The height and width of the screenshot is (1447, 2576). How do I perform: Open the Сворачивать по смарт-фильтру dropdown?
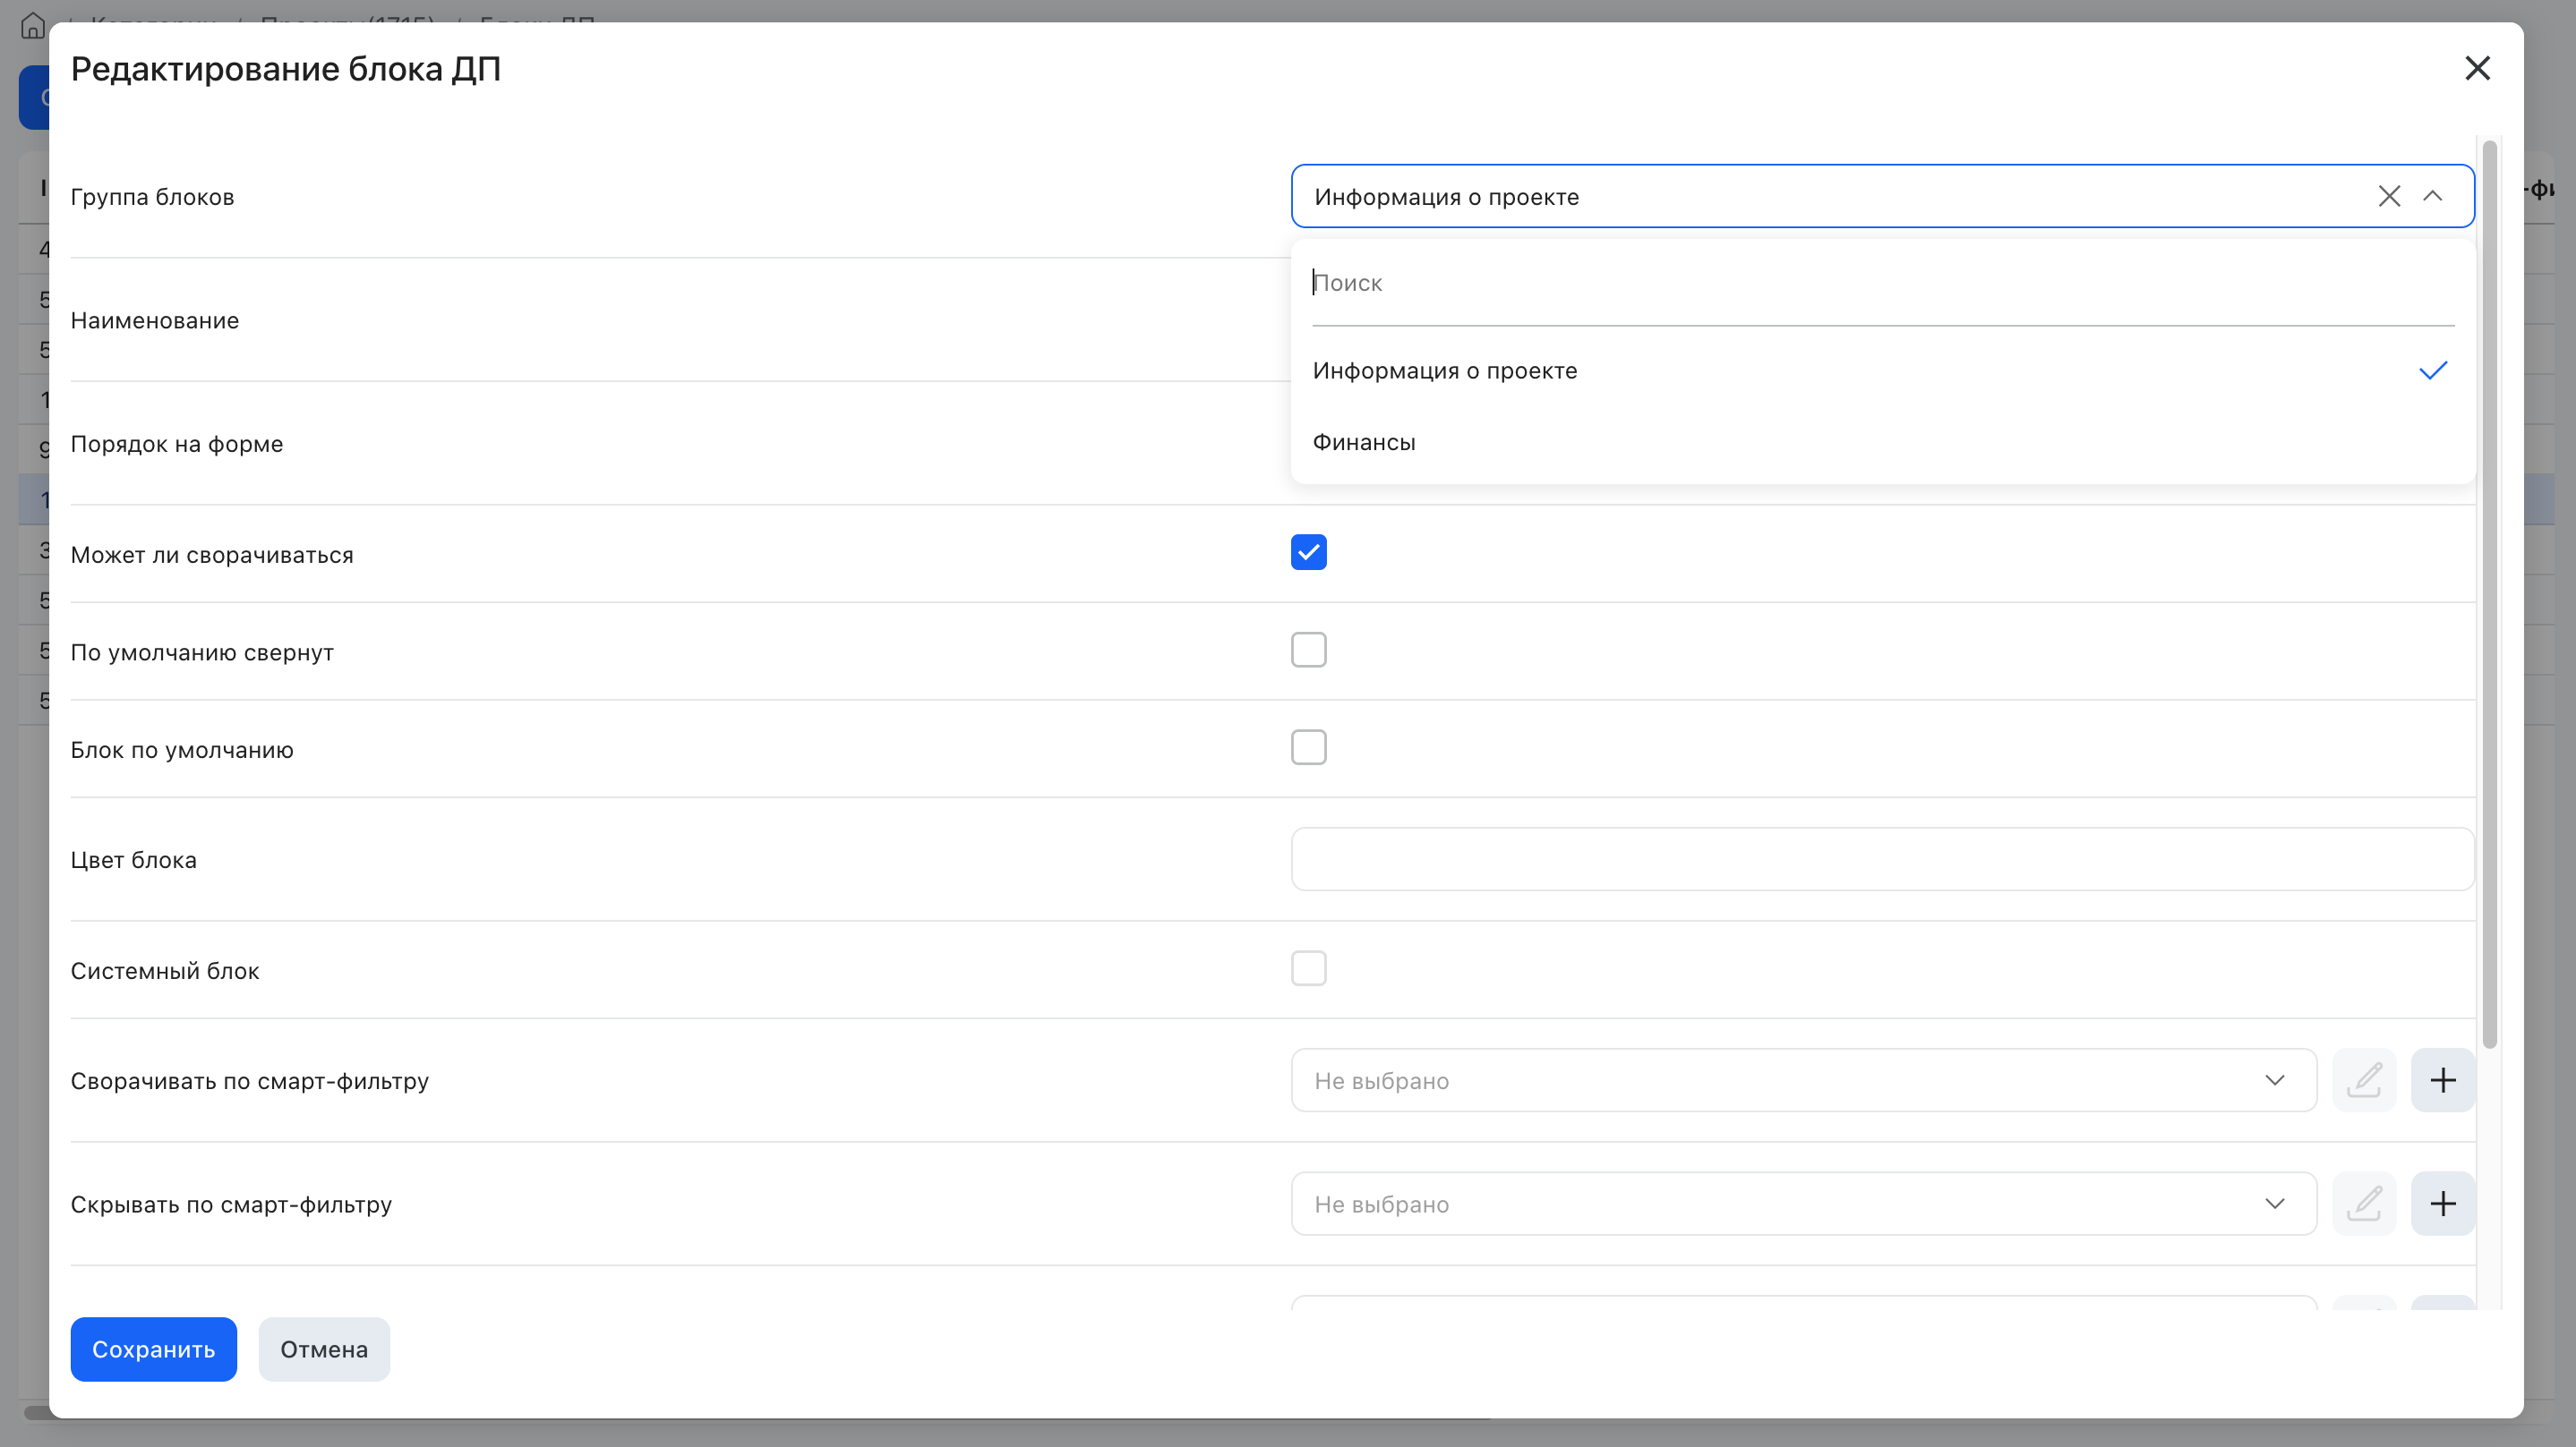(1803, 1080)
